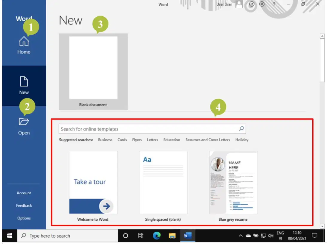Open File Explorer from the taskbar

[x=172, y=236]
